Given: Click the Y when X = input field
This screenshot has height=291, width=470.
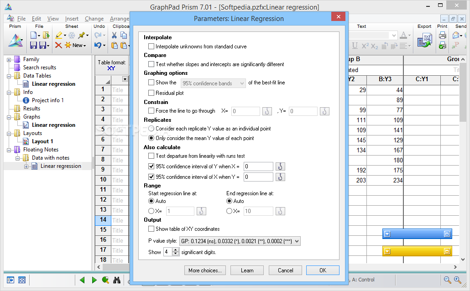Looking at the screenshot, I should coord(258,166).
